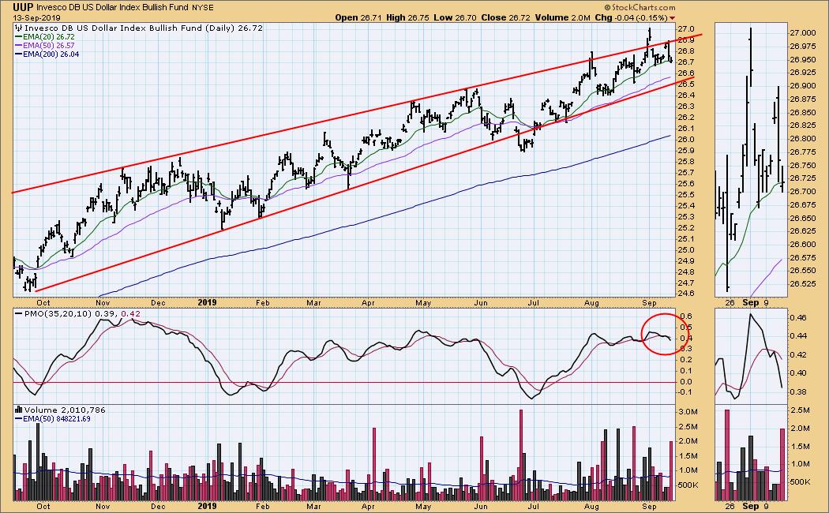Click the 26.0 label on the price axis

pos(686,140)
